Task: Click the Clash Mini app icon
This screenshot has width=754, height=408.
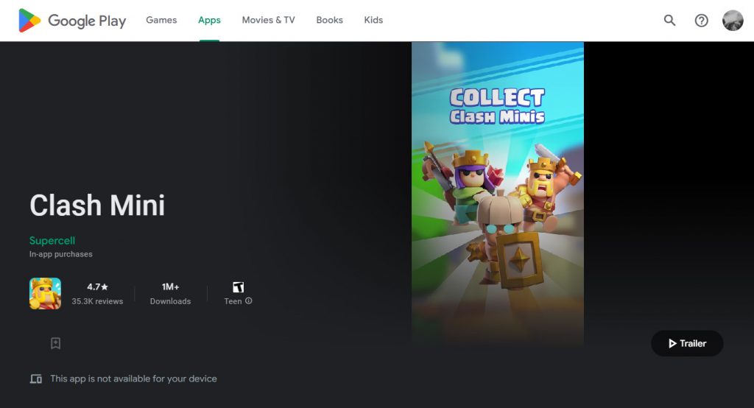Action: tap(45, 293)
